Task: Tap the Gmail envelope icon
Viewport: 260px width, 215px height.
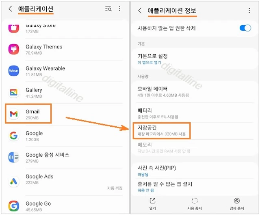Action: (x=13, y=114)
